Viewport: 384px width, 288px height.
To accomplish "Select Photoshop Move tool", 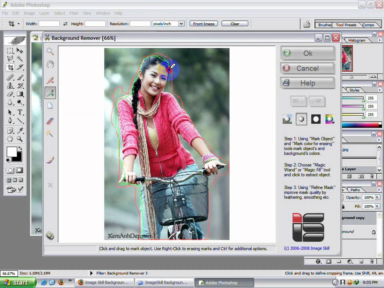I will click(20, 51).
